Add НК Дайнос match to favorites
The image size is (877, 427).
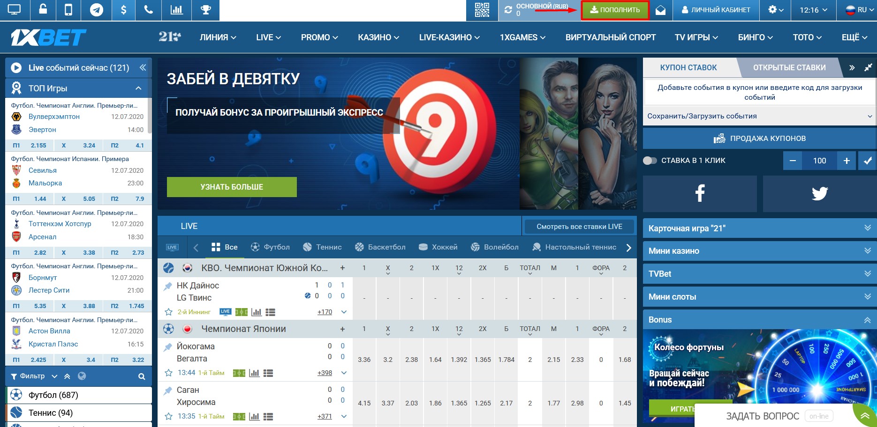coord(168,312)
